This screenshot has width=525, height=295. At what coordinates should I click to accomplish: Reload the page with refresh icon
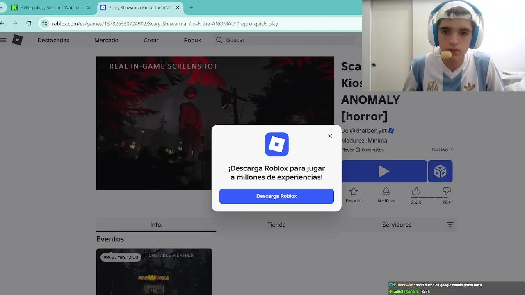tap(29, 23)
